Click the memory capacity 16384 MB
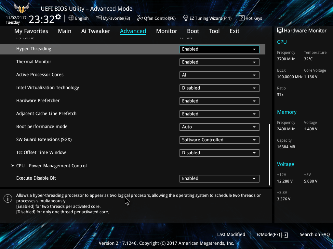The image size is (333, 249). coord(286,147)
